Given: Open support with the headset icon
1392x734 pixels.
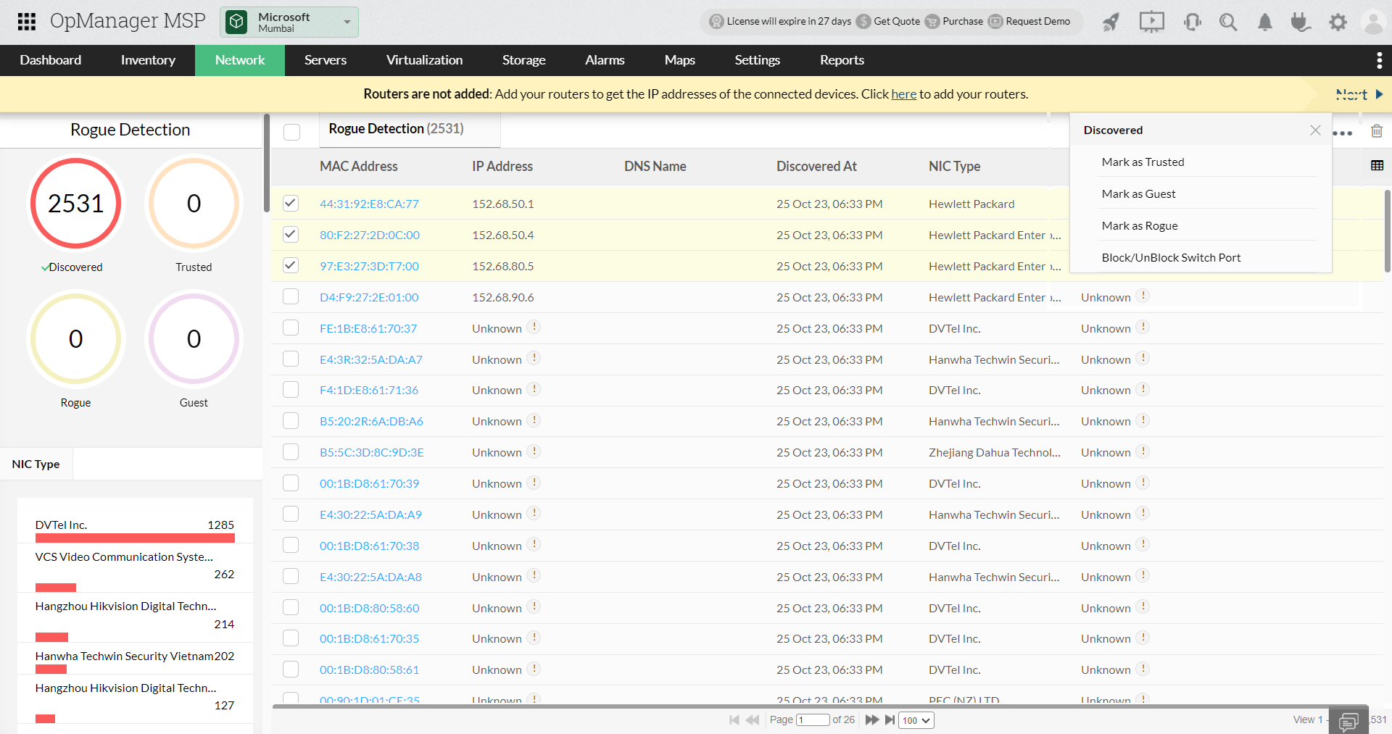Looking at the screenshot, I should (1192, 22).
